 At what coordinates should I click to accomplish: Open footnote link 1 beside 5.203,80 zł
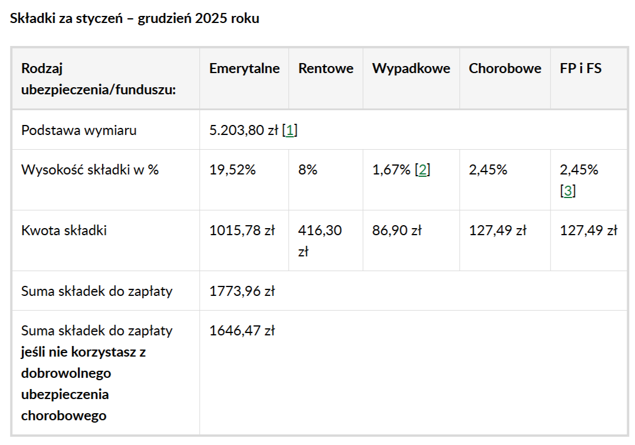point(289,130)
